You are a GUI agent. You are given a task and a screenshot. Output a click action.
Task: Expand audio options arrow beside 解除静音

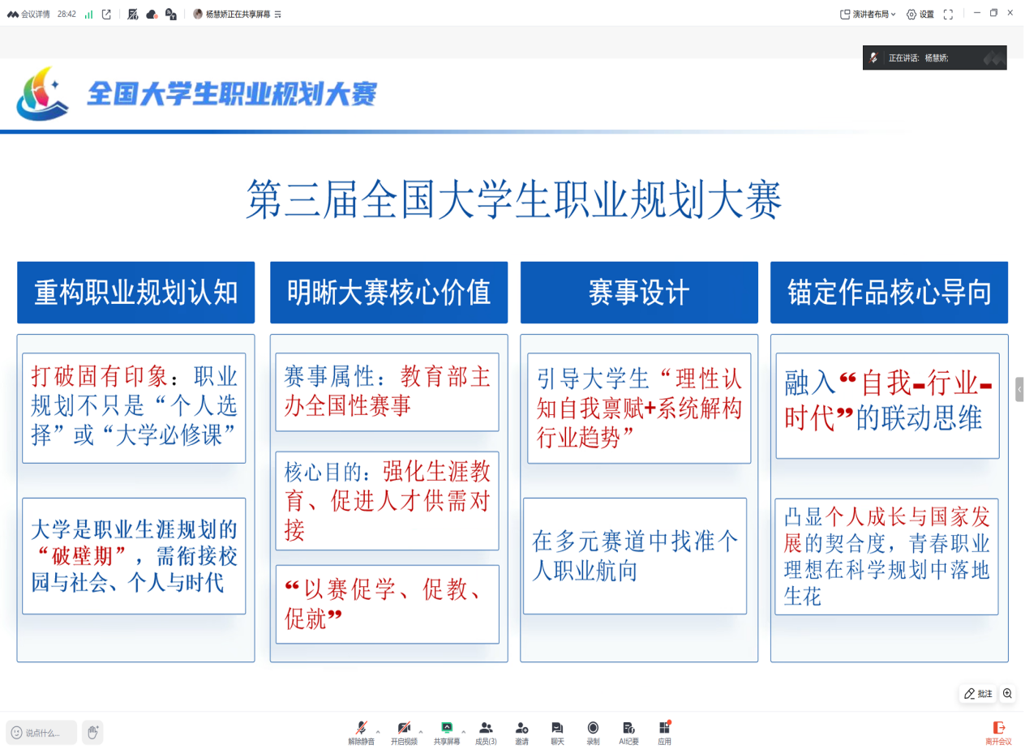[378, 731]
